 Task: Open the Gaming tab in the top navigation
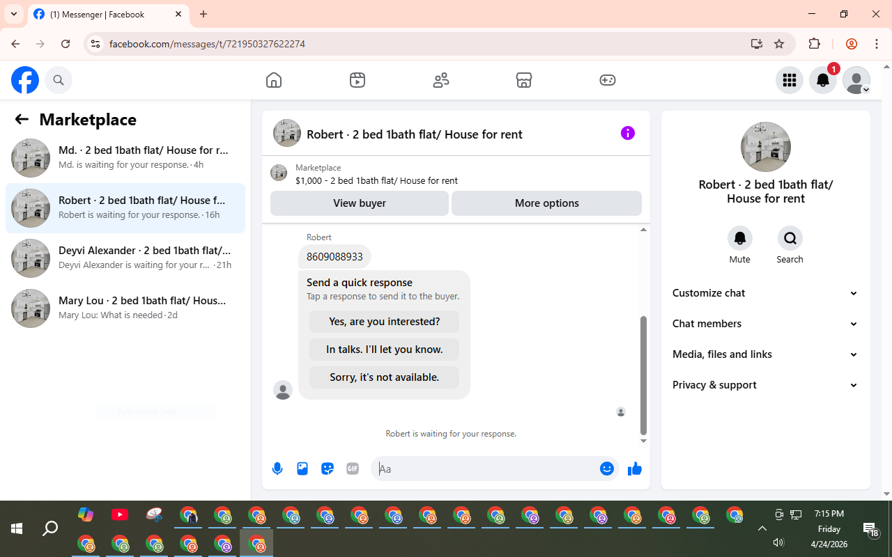[608, 80]
